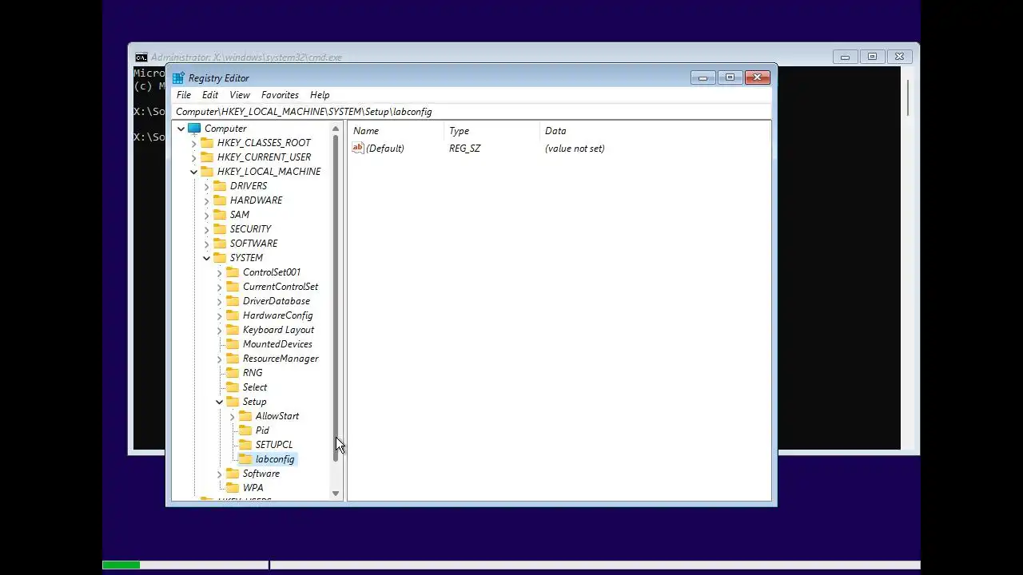Open the File menu
1023x575 pixels.
[184, 95]
